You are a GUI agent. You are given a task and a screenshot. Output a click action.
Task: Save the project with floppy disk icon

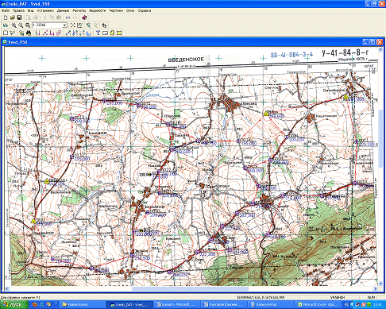pyautogui.click(x=19, y=17)
